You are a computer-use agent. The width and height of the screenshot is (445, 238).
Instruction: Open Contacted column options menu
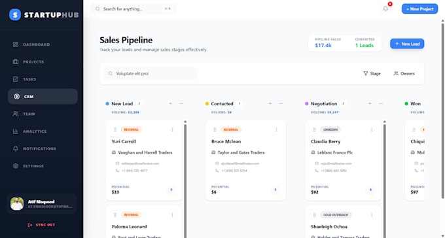281,103
